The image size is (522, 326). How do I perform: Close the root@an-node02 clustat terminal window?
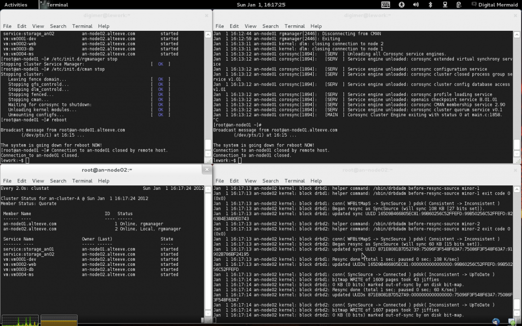coord(207,169)
